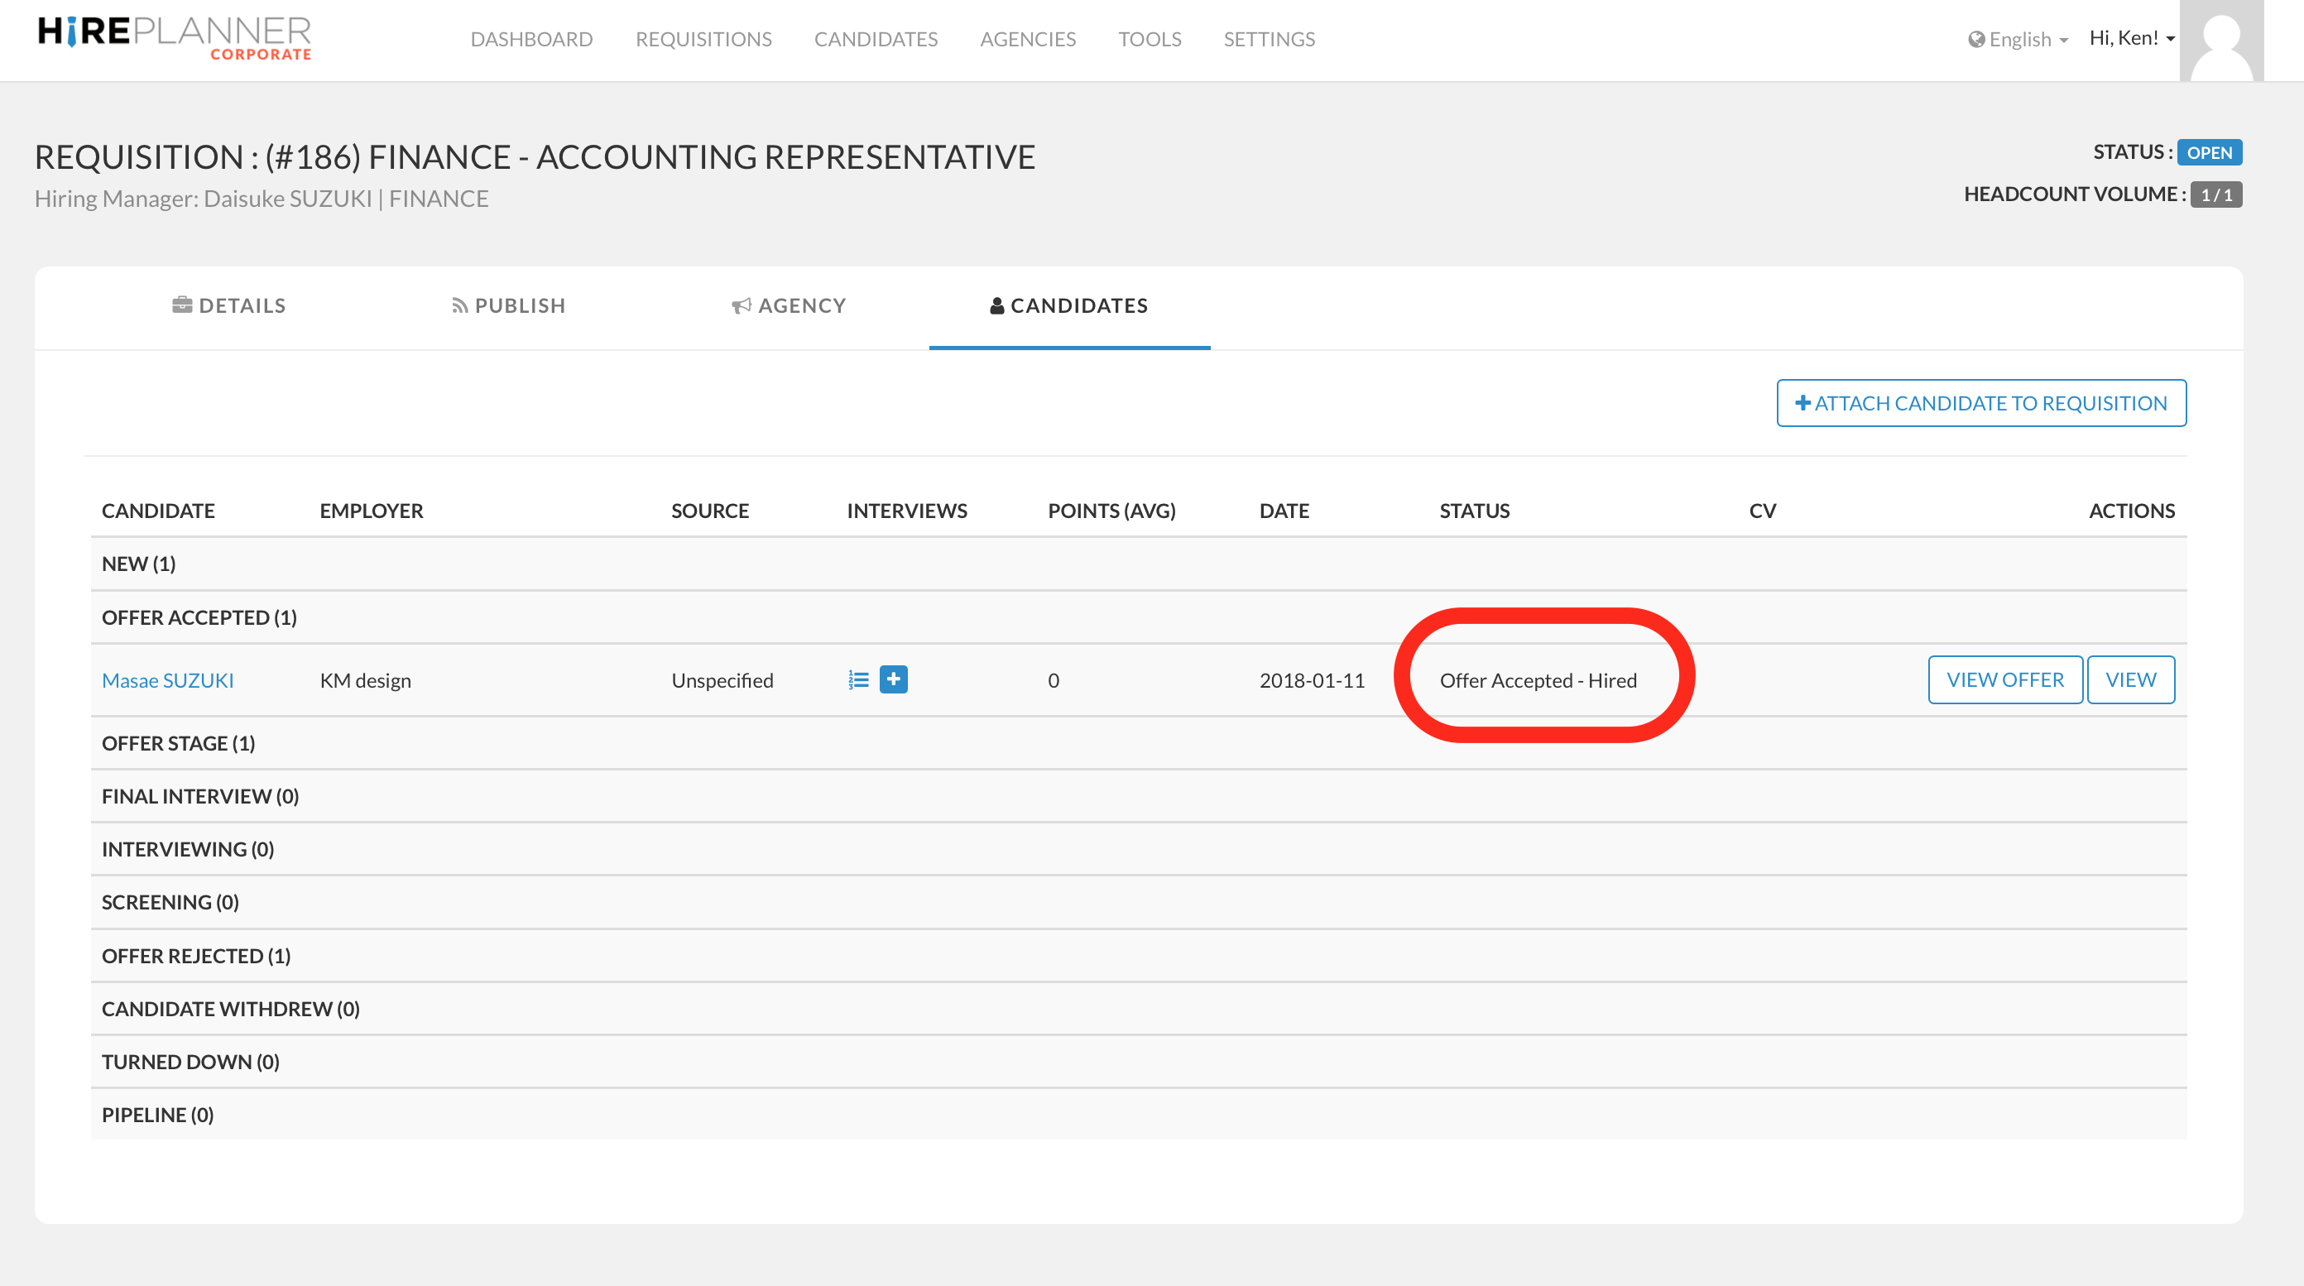Click the blue plus add-interview icon
Viewport: 2304px width, 1286px height.
point(893,679)
